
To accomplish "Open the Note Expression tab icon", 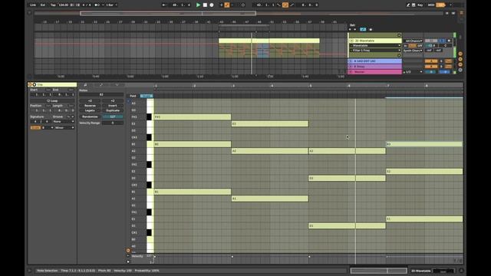I will [x=117, y=85].
